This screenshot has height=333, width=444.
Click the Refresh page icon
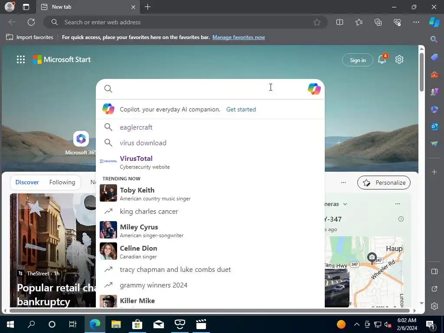31,22
